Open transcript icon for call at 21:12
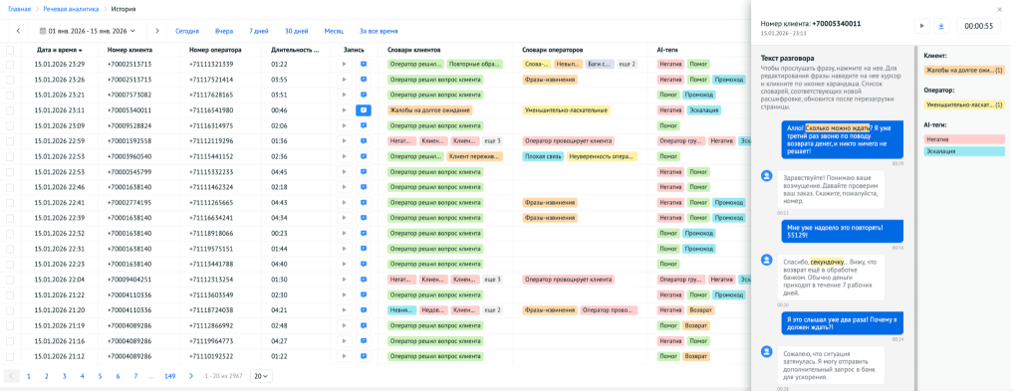This screenshot has height=391, width=1020. coord(364,356)
